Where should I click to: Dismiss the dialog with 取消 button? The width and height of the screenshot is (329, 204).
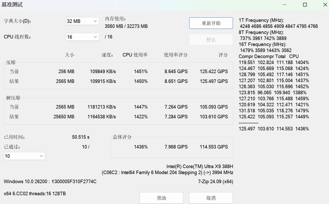click(x=211, y=198)
